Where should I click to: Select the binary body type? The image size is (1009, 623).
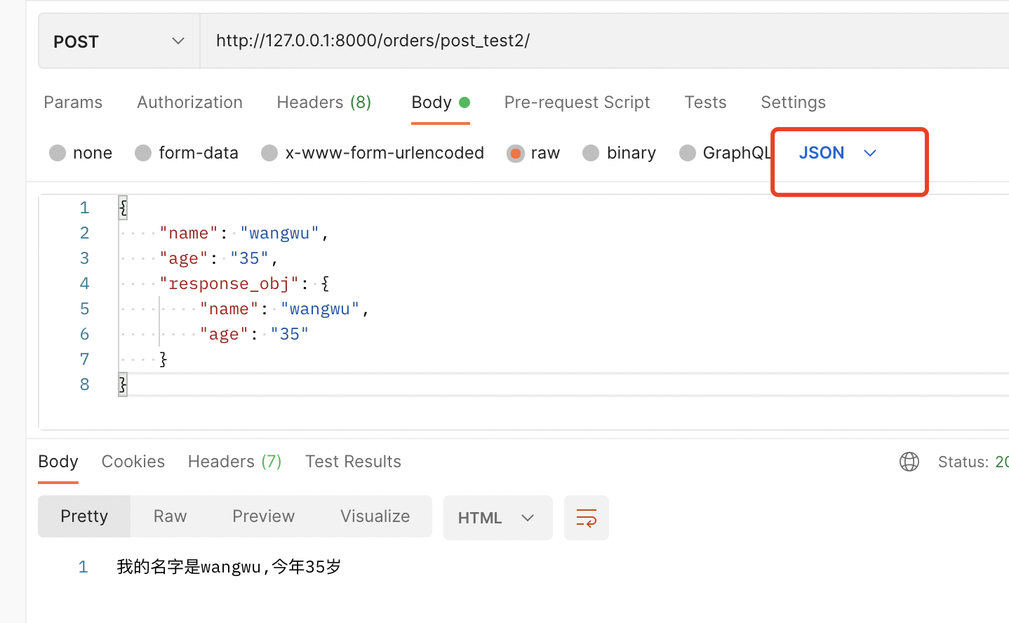(x=591, y=152)
